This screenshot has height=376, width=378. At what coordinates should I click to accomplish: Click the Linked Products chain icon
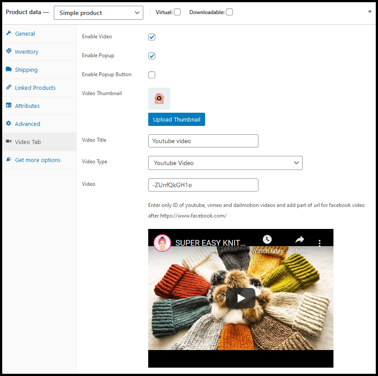point(9,87)
